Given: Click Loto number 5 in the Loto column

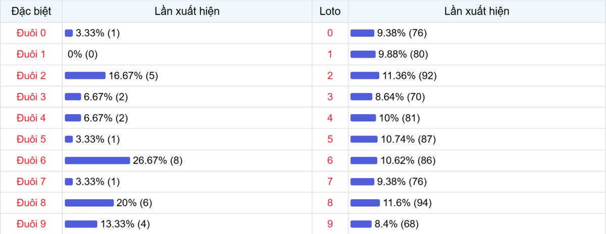Looking at the screenshot, I should 330,139.
